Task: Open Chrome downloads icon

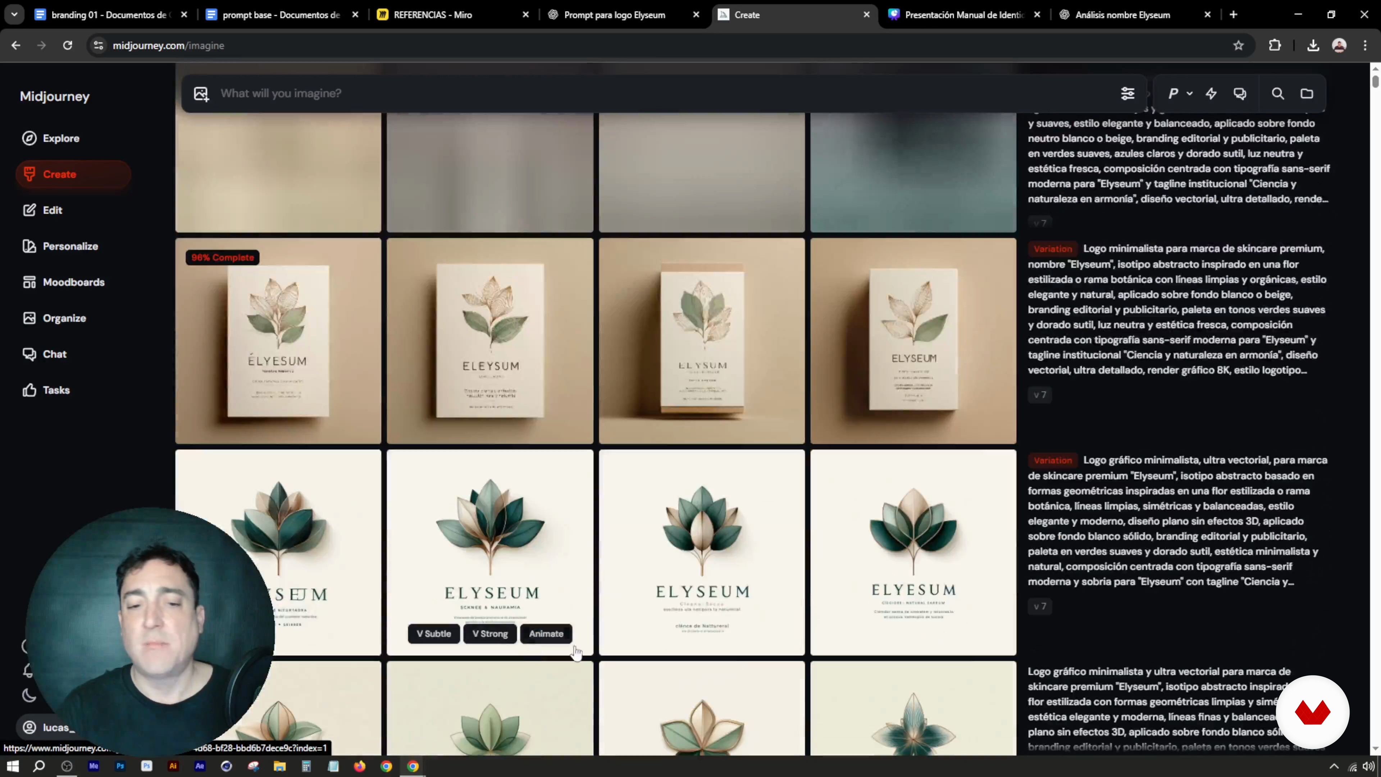Action: coord(1313,46)
